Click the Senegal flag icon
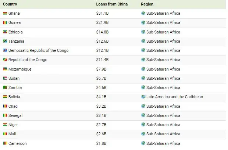Screen dimensions: 228x150 (x=5, y=115)
